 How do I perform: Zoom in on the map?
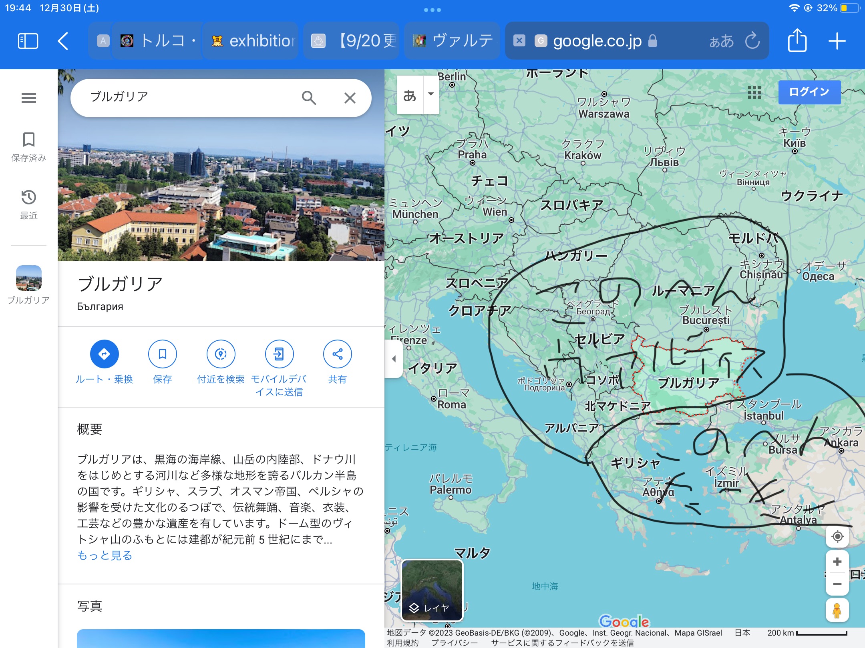tap(837, 562)
